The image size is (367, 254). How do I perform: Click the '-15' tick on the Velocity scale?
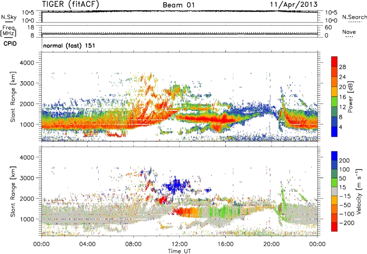345,196
